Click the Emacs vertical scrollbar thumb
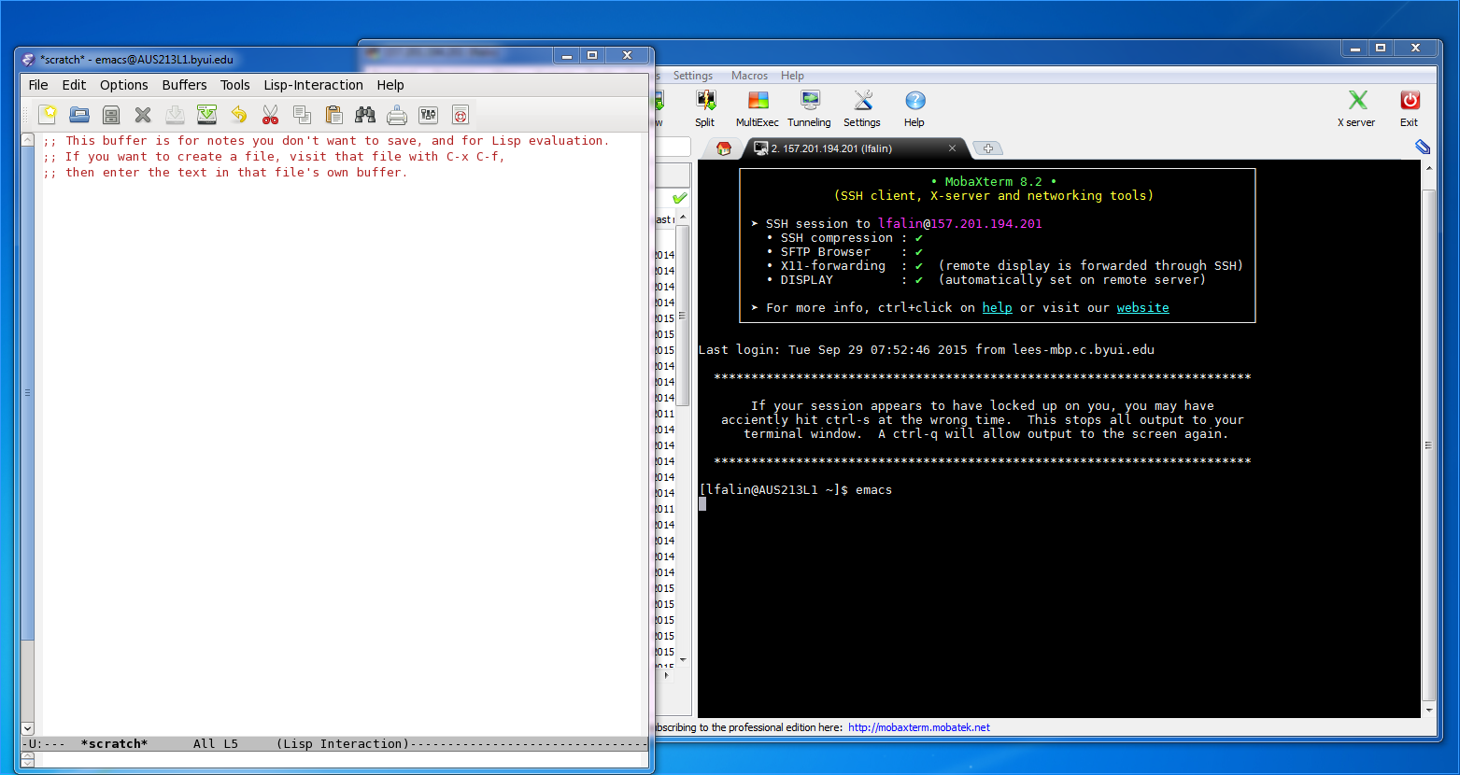 [27, 393]
